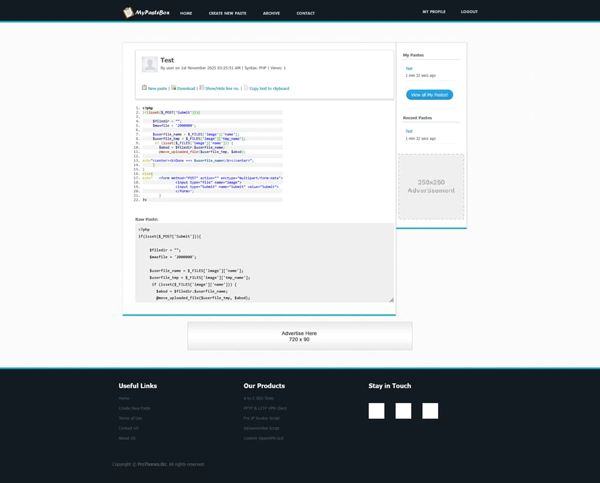
Task: Click inside the Raw Paste text area
Action: pyautogui.click(x=264, y=263)
